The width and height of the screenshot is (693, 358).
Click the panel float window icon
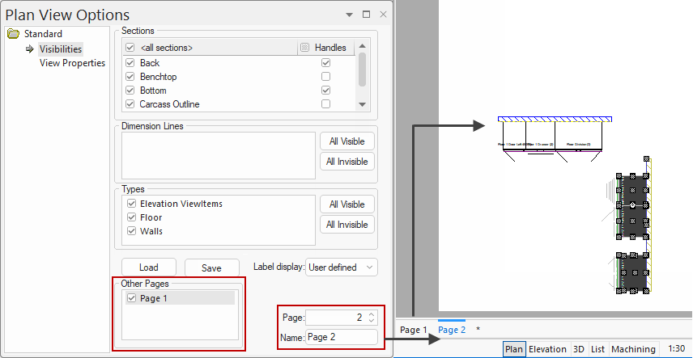[366, 15]
